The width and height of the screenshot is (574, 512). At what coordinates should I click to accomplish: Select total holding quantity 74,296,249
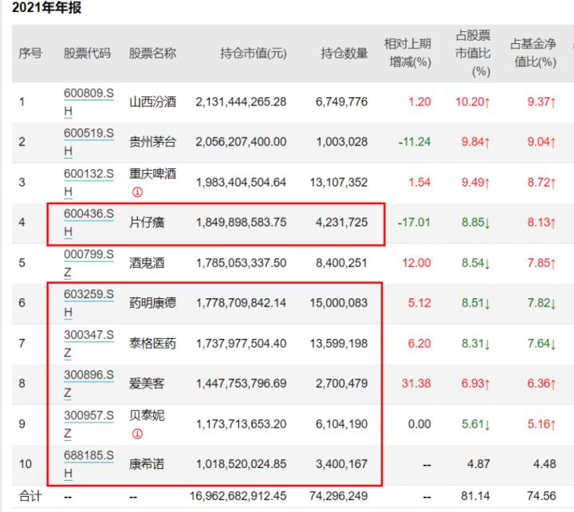[339, 496]
